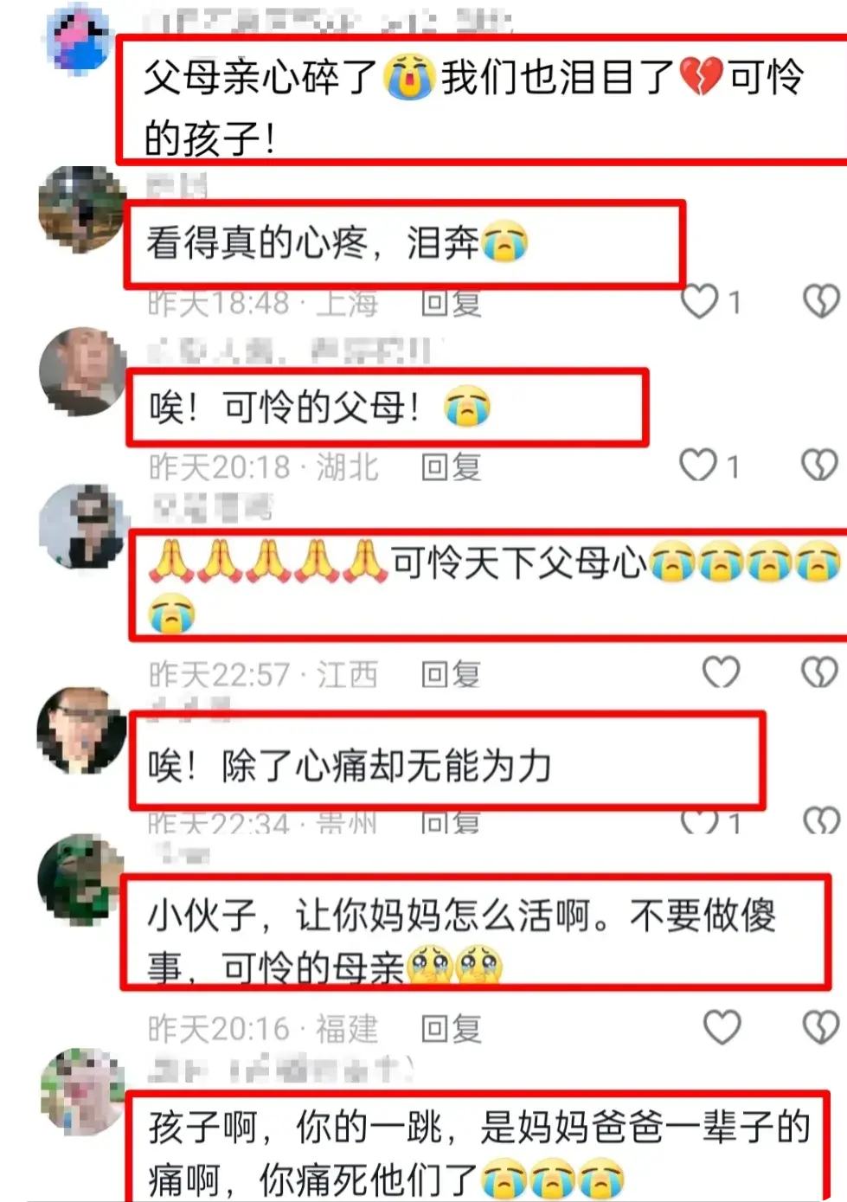Open avatar of 可怜的父母 commenter

tap(82, 371)
